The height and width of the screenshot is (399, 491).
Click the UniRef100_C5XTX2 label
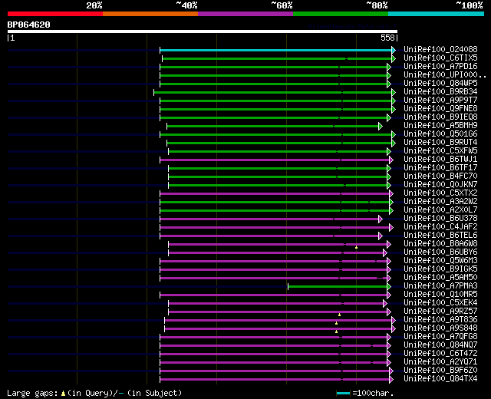tap(440, 193)
